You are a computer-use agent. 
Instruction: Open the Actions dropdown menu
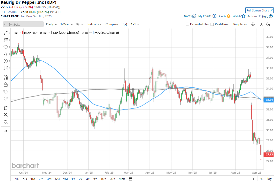(x=254, y=16)
